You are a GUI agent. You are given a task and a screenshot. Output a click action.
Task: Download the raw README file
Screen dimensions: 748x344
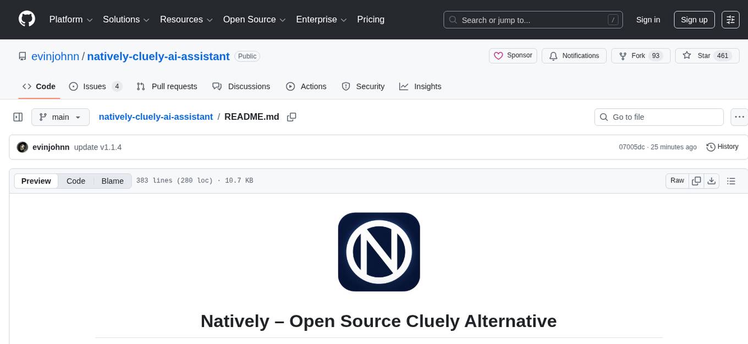[x=712, y=180]
